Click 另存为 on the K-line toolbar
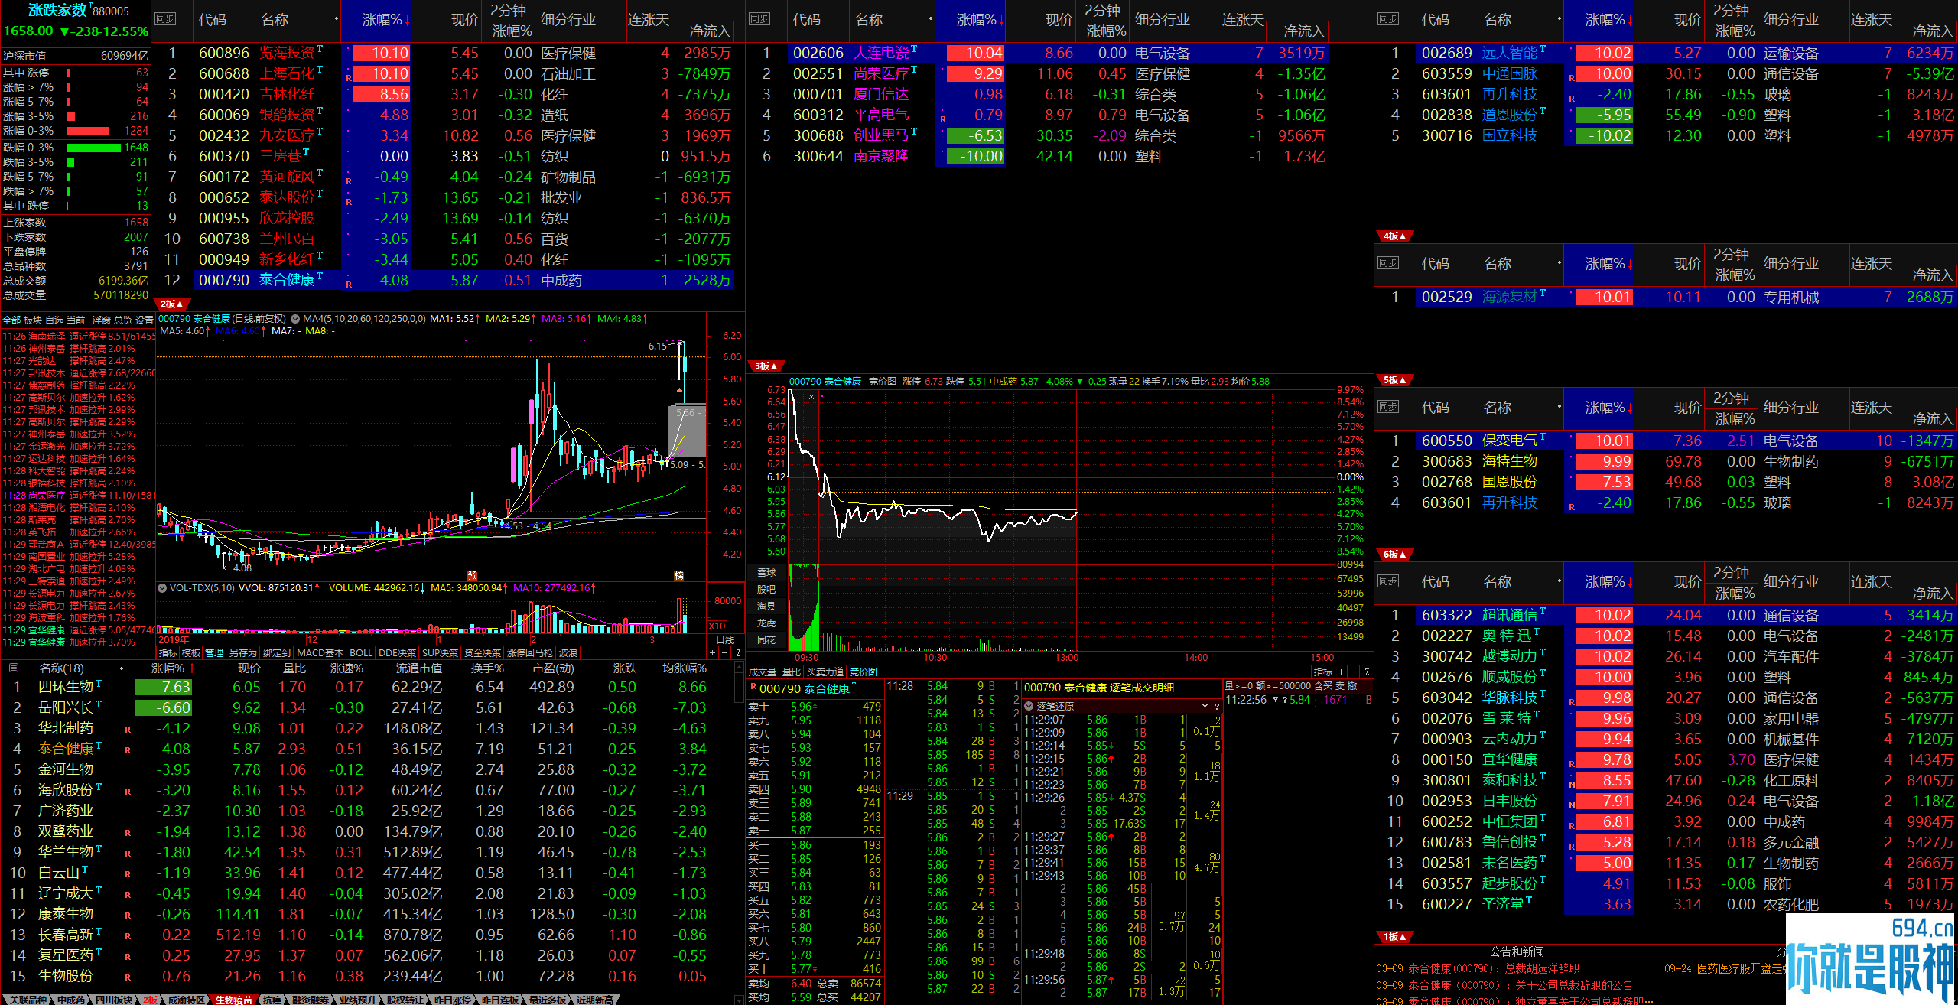Image resolution: width=1958 pixels, height=1005 pixels. 242,653
